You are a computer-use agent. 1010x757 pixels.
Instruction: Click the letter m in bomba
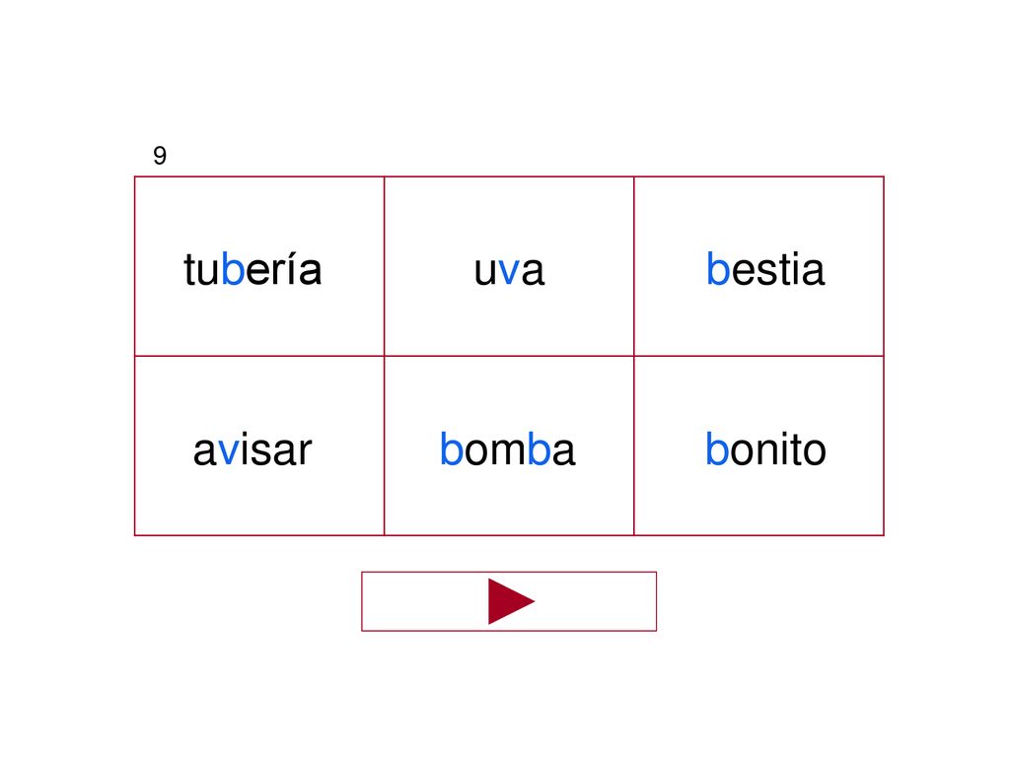(x=508, y=451)
